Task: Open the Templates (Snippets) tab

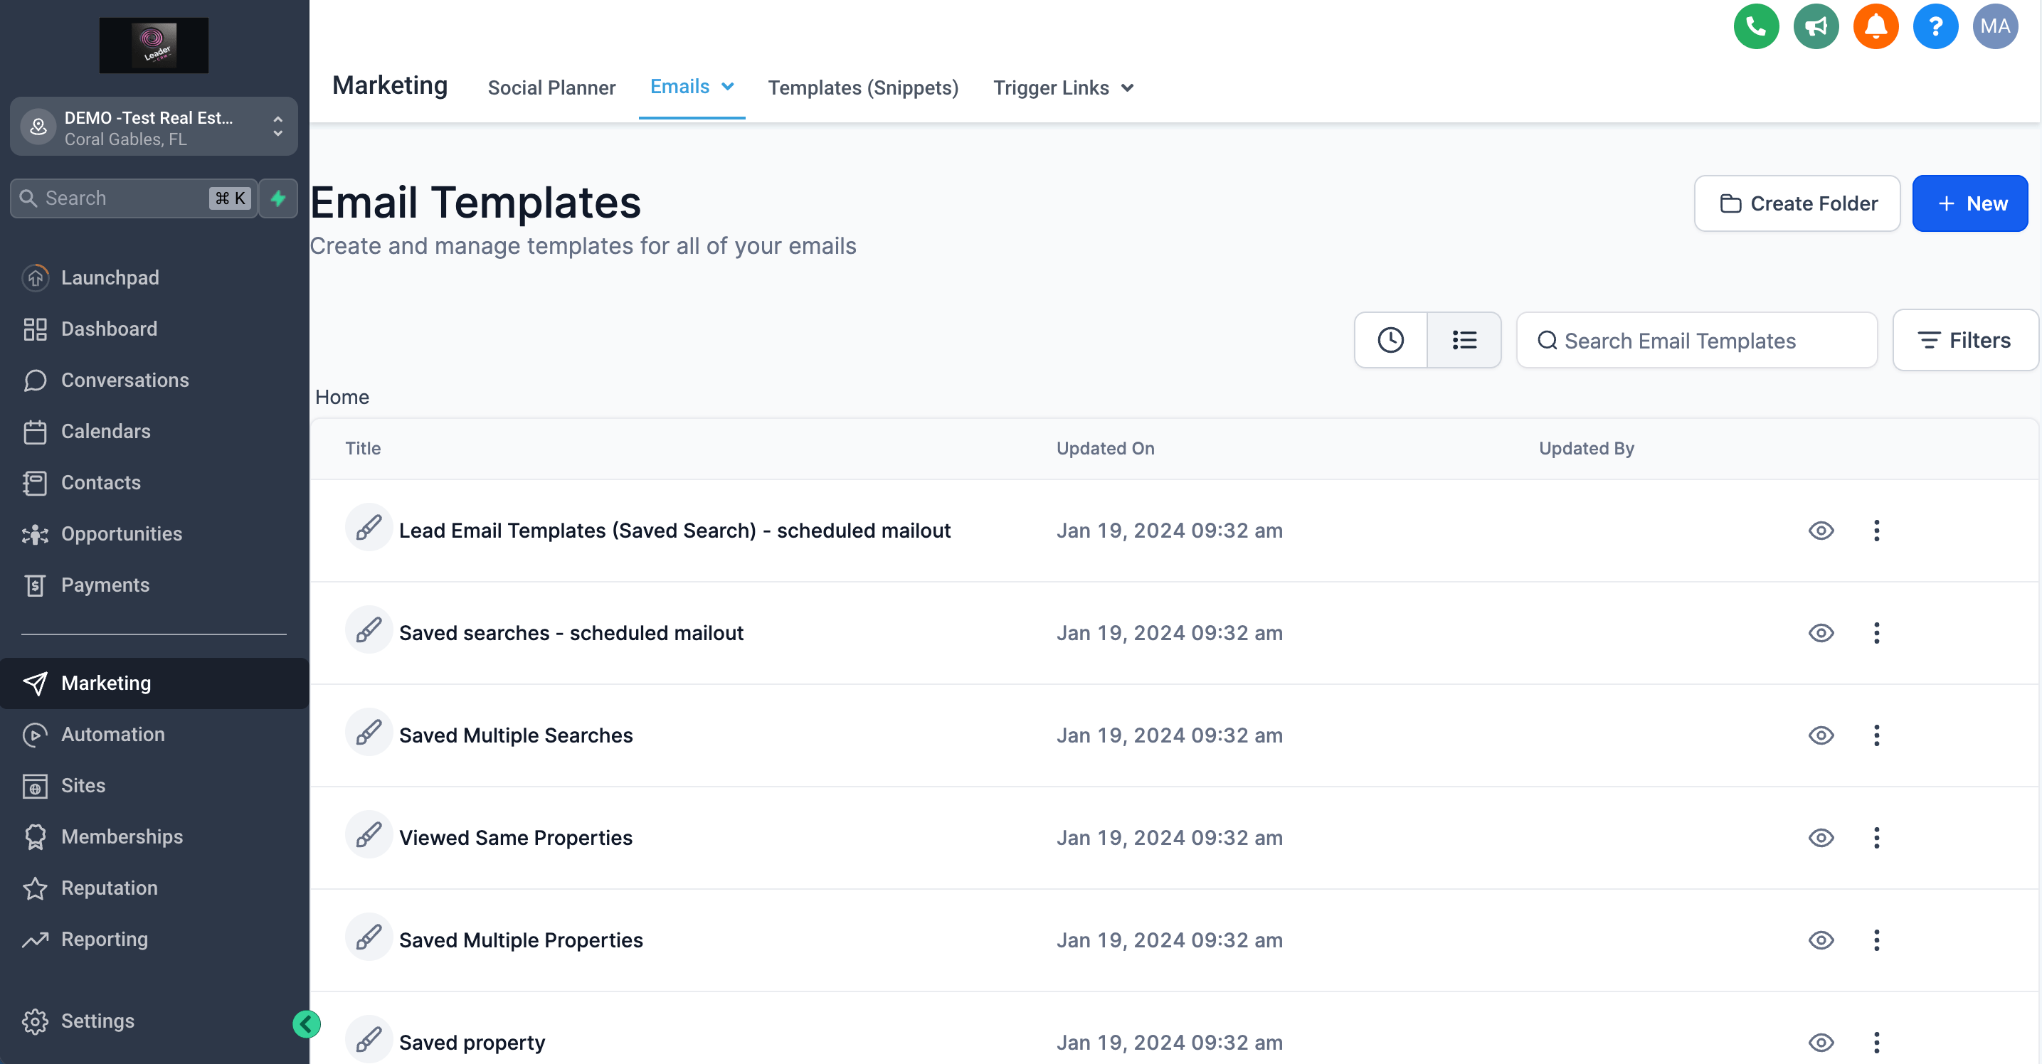Action: (862, 88)
